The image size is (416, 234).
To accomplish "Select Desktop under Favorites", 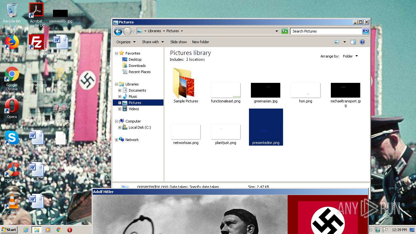I will [x=135, y=59].
